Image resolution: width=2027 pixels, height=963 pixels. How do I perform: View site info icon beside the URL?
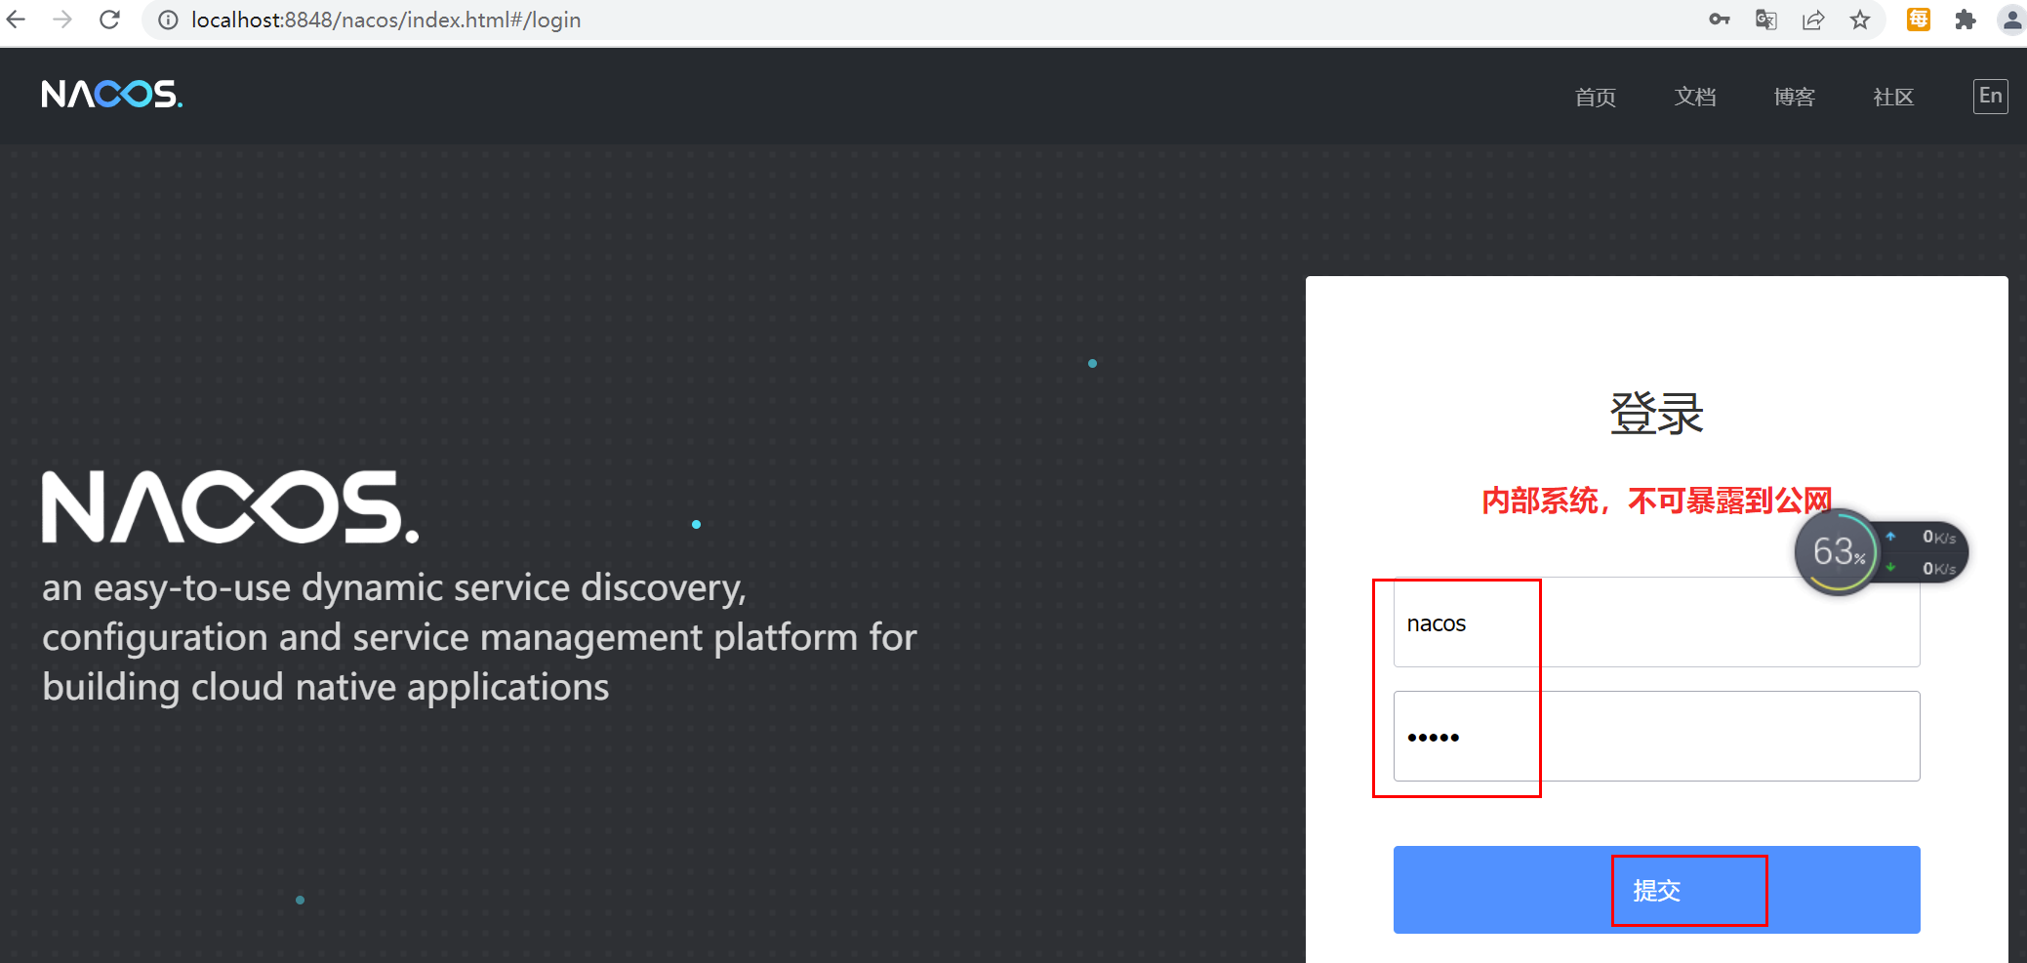click(168, 20)
